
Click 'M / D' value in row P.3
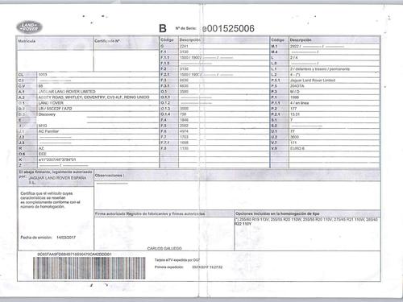295,92
